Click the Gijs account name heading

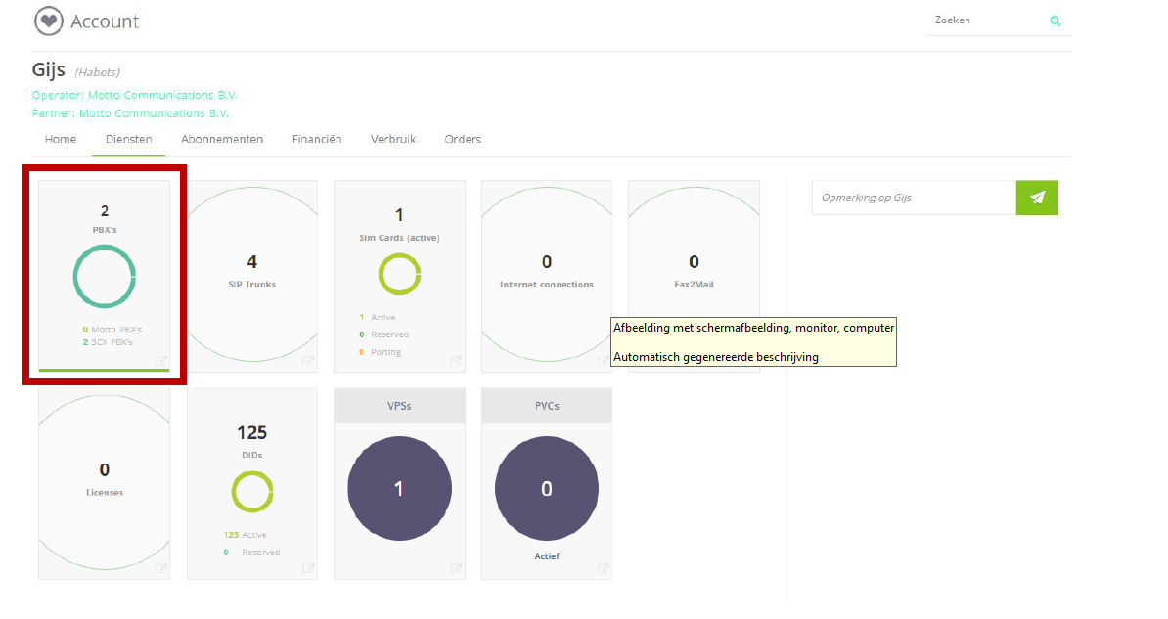pos(48,70)
